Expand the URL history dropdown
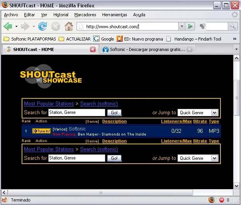The width and height of the screenshot is (241, 205). pyautogui.click(x=182, y=27)
